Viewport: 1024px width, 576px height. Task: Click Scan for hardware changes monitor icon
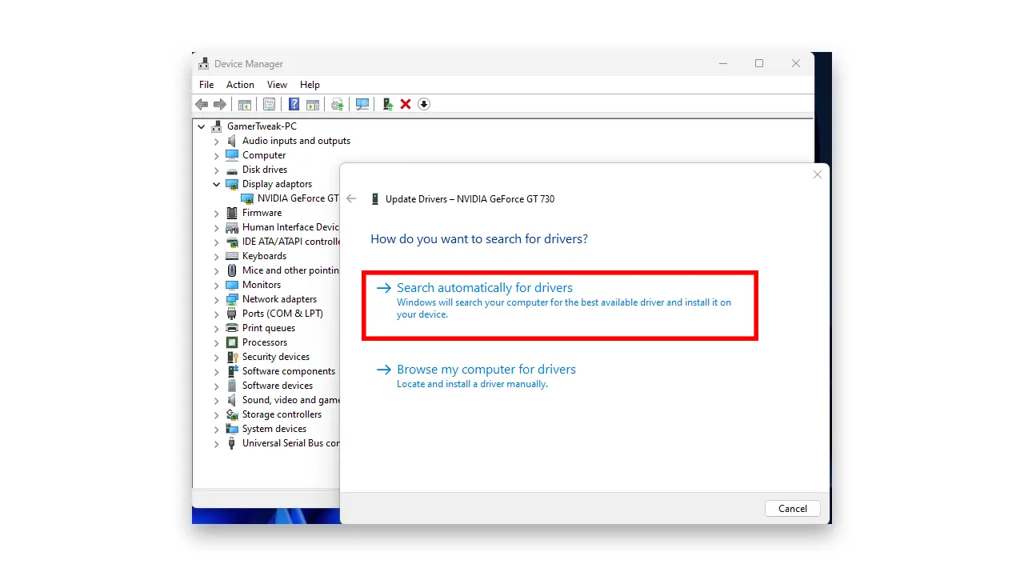pos(362,104)
